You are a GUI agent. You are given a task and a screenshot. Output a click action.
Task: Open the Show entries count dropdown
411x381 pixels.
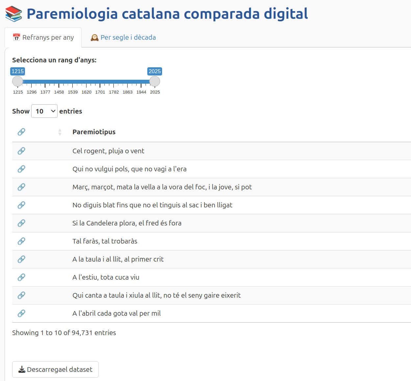pos(44,111)
